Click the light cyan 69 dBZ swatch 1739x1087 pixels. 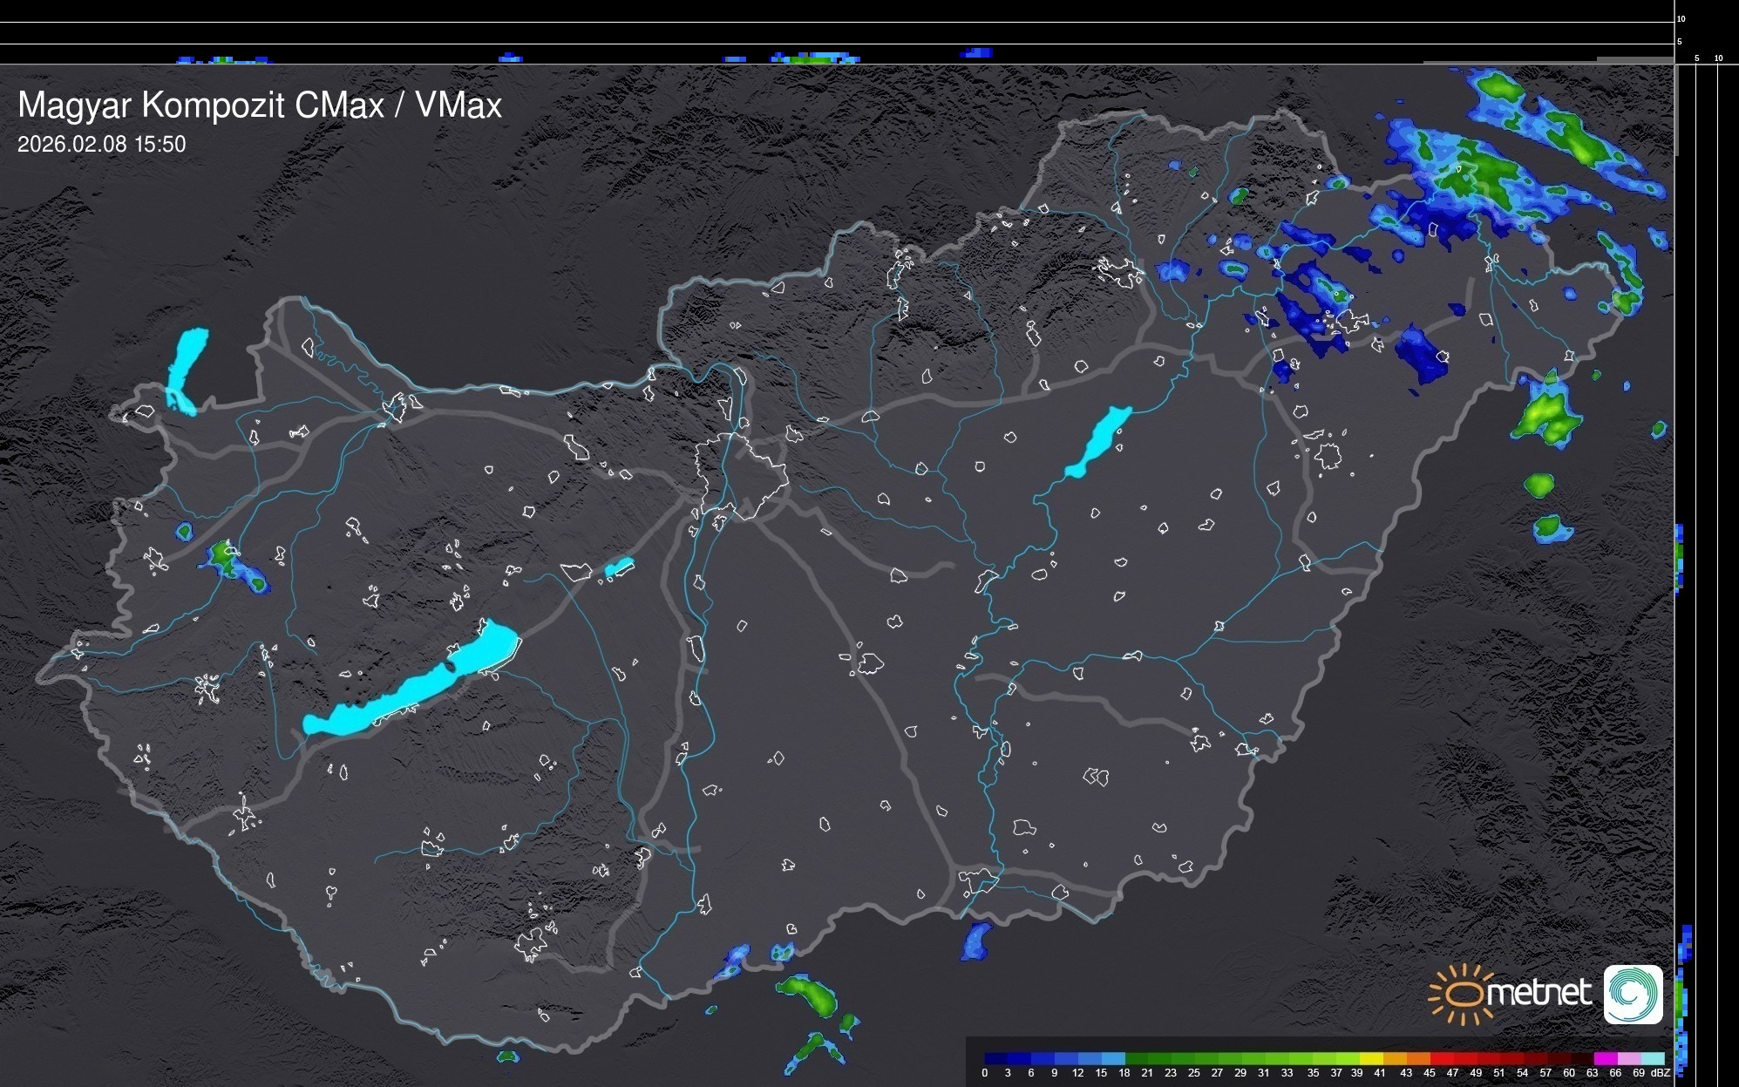click(x=1653, y=1059)
